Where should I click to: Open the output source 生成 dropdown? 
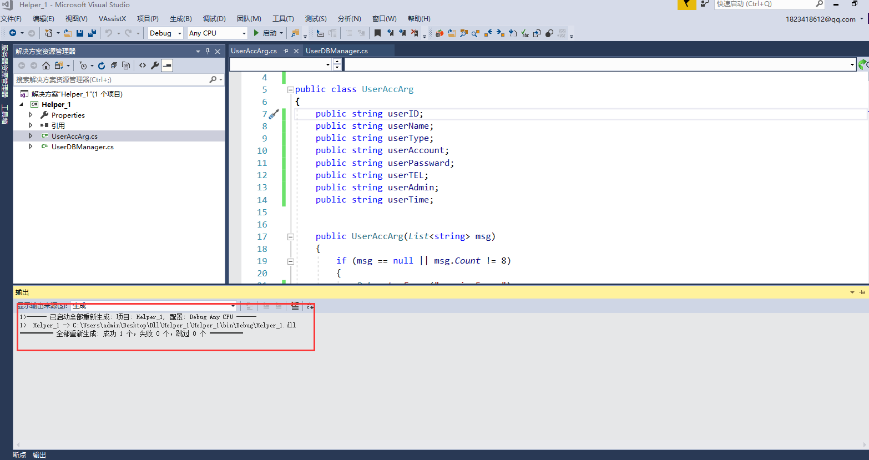pyautogui.click(x=154, y=306)
